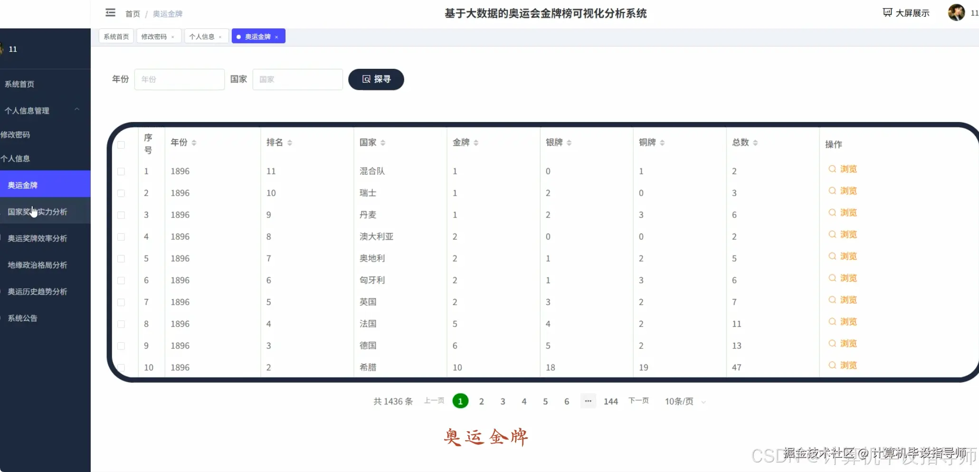Open the 浏览 link on the 德国 row
Screen dimensions: 979x472
click(848, 343)
